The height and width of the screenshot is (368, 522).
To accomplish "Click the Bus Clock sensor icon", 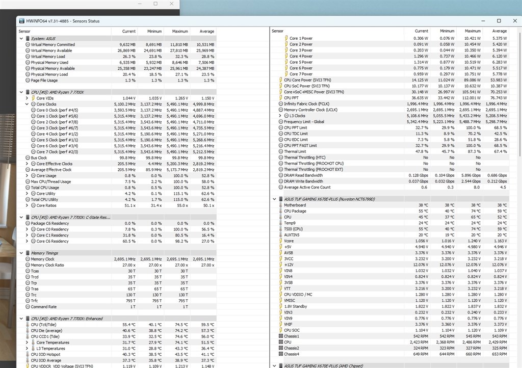I will 28,157.
